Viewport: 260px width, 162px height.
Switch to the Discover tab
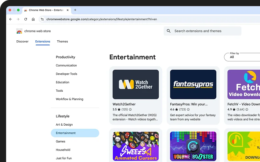pyautogui.click(x=22, y=41)
